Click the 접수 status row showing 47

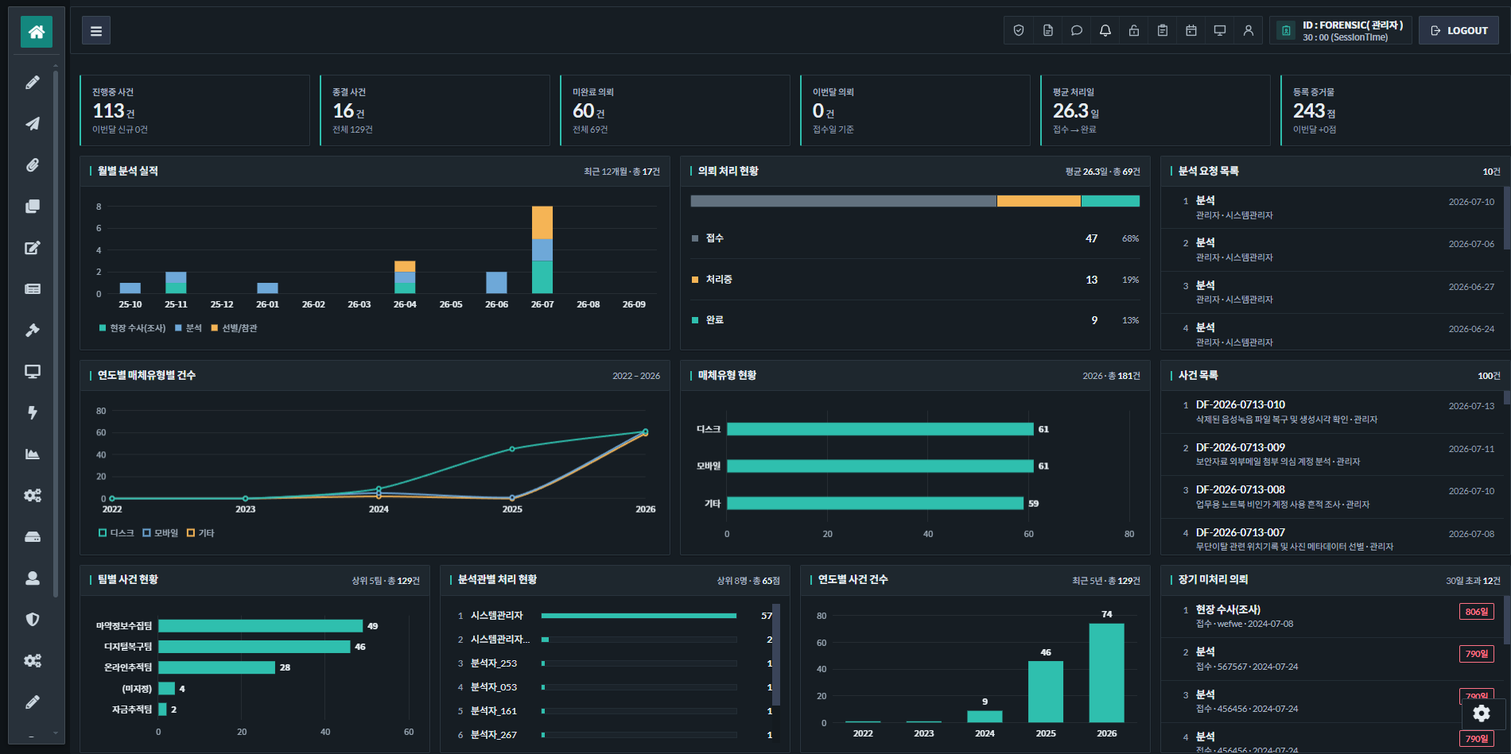[x=915, y=238]
